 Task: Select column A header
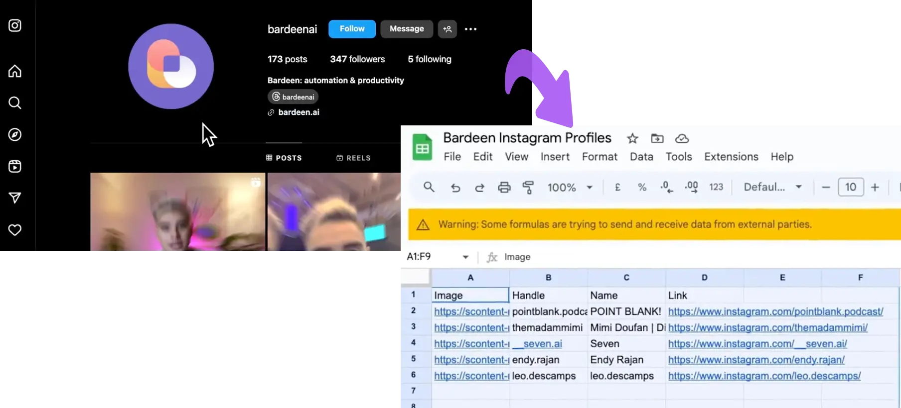(x=470, y=278)
